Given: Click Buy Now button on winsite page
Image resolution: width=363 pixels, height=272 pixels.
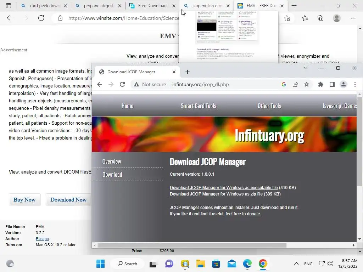Looking at the screenshot, I should point(24,200).
